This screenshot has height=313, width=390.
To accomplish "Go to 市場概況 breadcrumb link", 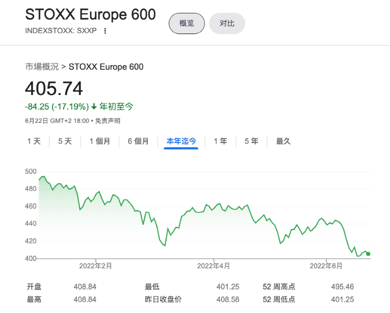I will pos(42,67).
